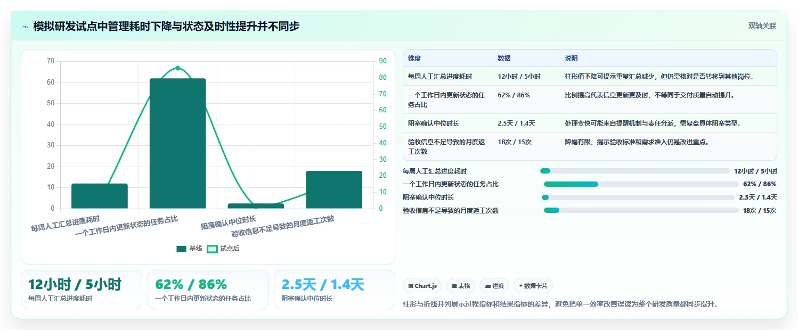Image resolution: width=798 pixels, height=330 pixels.
Task: Click the 阻塞确认中位时长 progress bar
Action: [638, 197]
